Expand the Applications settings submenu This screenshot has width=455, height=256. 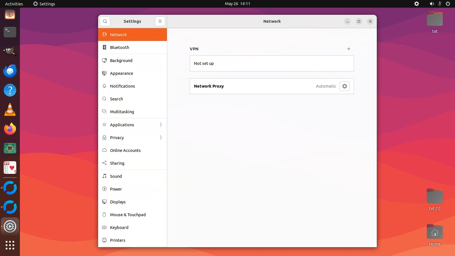click(133, 125)
